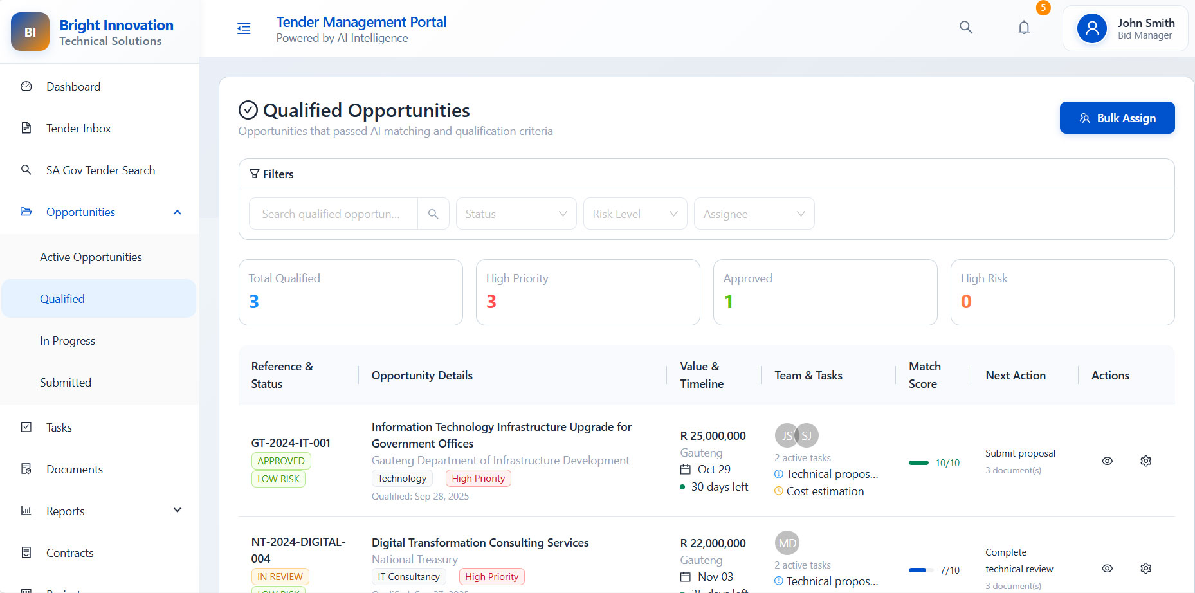View details eye icon for NT-2024-DIGITAL-004

click(x=1107, y=569)
